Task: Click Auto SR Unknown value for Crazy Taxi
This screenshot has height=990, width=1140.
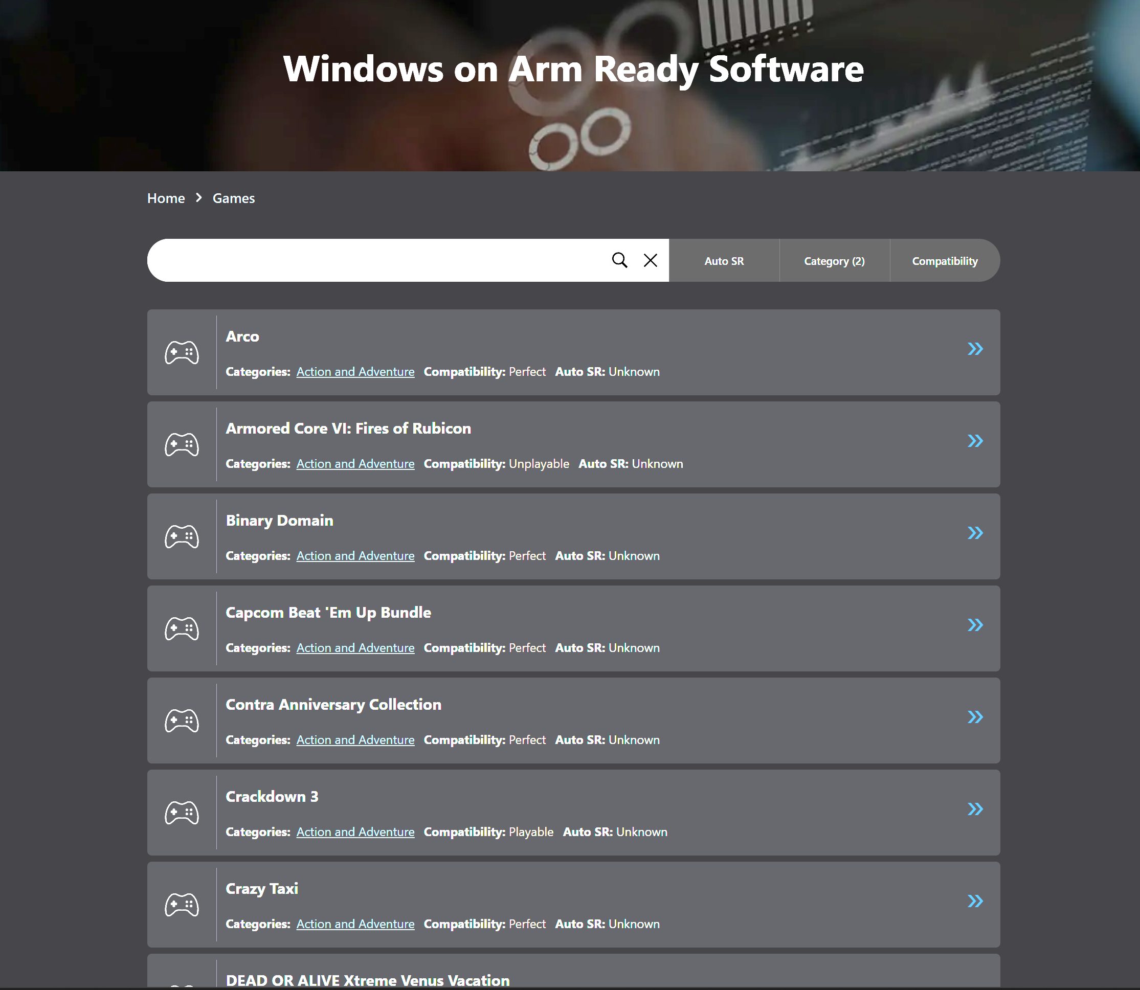Action: click(x=634, y=924)
